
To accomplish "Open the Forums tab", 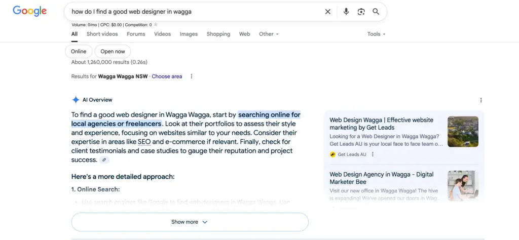I will click(x=136, y=34).
